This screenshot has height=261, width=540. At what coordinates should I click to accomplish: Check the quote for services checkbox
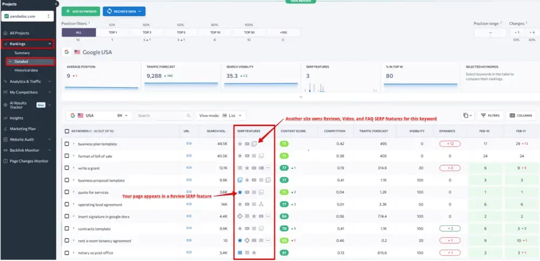67,192
